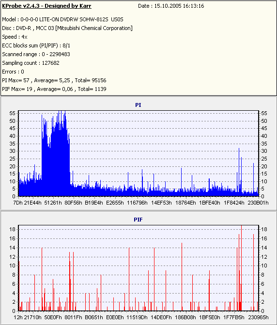Click the PIF Max= 19 statistics line
Image resolution: width=277 pixels, height=325 pixels.
54,89
